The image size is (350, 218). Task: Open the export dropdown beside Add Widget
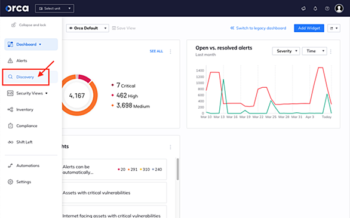click(x=334, y=28)
